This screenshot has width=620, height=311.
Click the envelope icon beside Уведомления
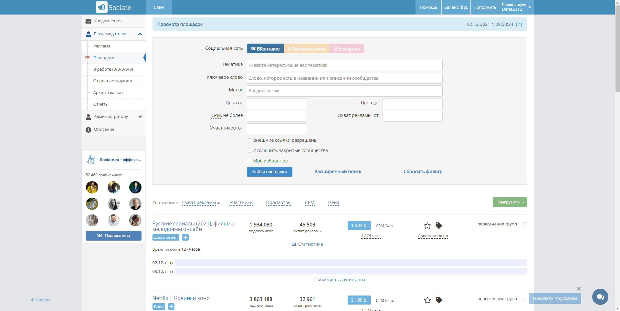(x=88, y=21)
